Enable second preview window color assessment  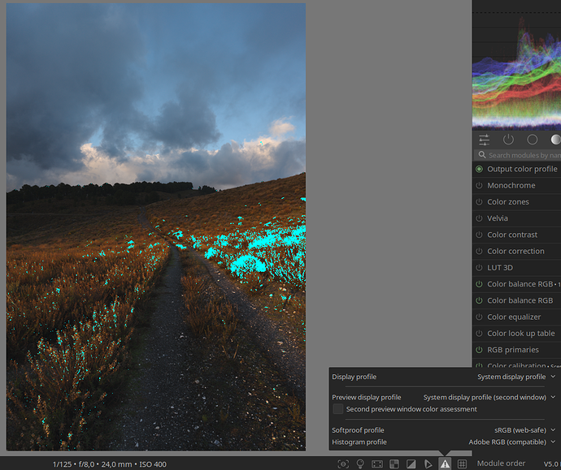point(338,409)
